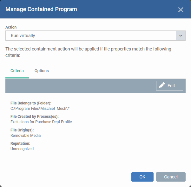Select the Exclusions for Purchase Dept Profile text
This screenshot has width=191, height=187.
coord(41,122)
